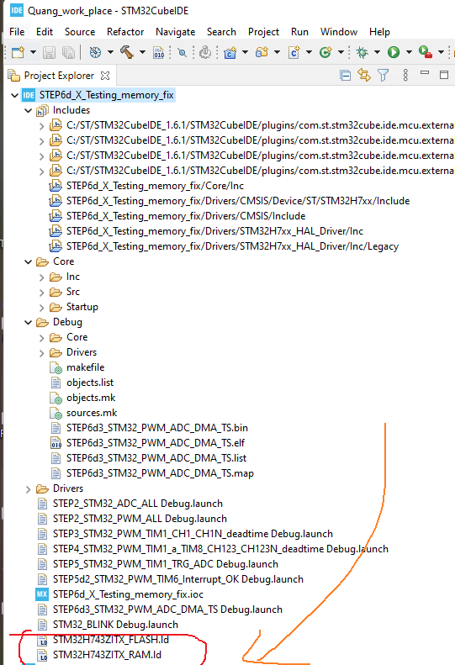Select the makefile entry

click(x=85, y=367)
